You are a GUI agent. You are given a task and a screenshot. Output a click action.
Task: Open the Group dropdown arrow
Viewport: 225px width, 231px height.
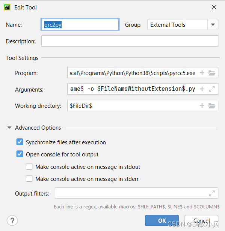(x=213, y=24)
